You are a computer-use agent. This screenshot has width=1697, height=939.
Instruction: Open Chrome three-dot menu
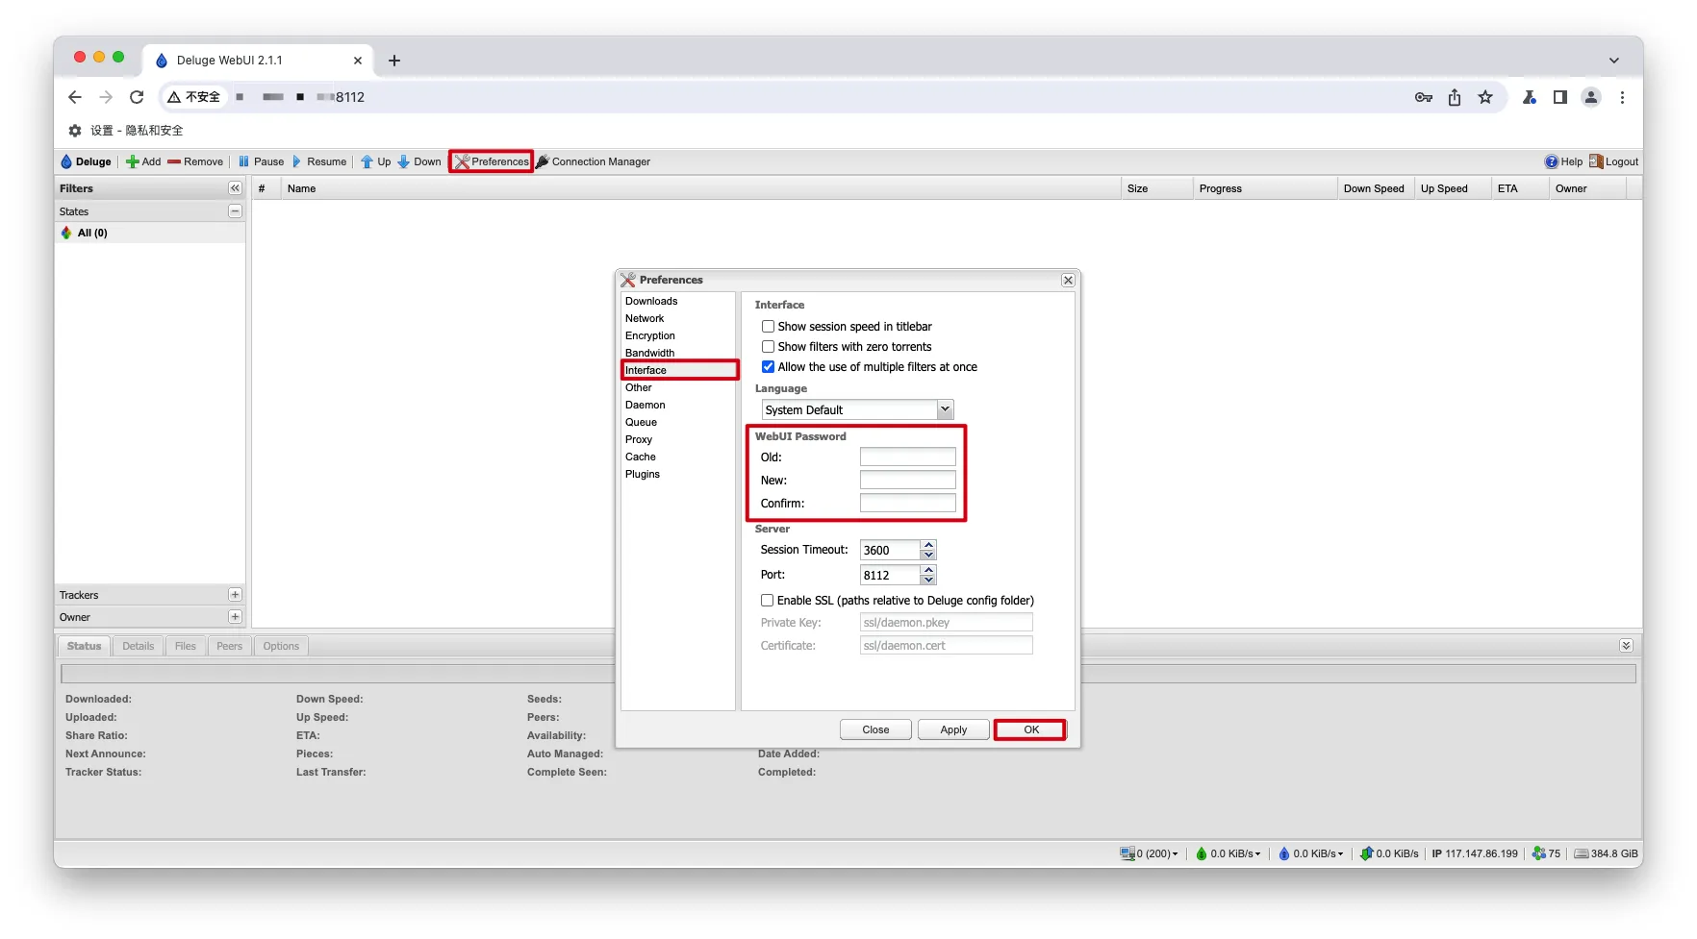pyautogui.click(x=1622, y=97)
